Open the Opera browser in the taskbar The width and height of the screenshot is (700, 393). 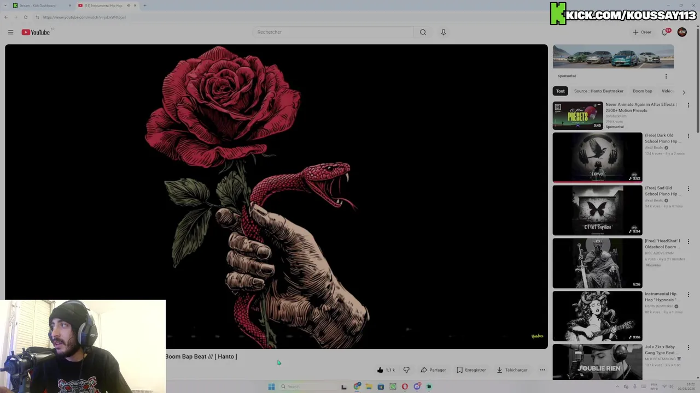(x=405, y=386)
